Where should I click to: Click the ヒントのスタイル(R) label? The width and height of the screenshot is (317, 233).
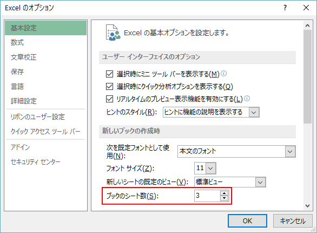131,112
